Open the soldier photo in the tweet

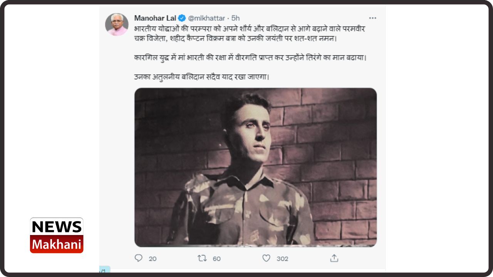[255, 167]
